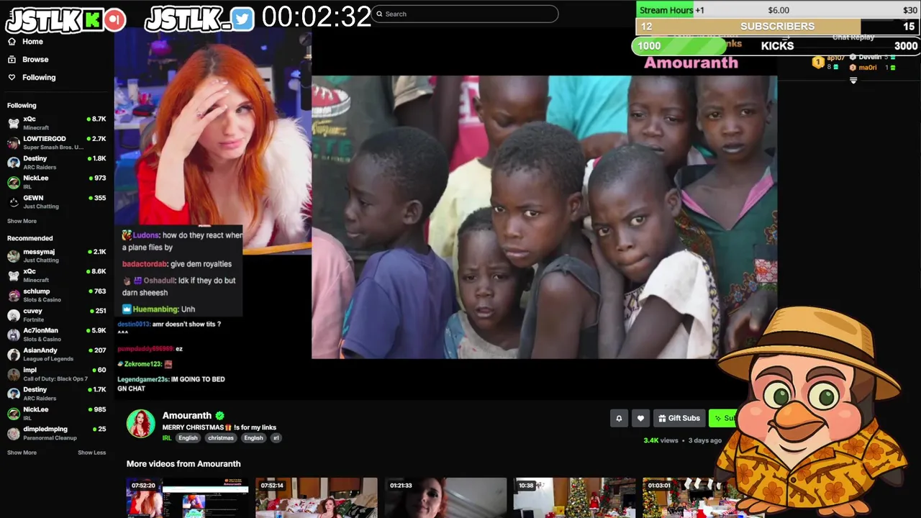This screenshot has height=518, width=921.
Task: Click the 'League of Legends' category text
Action: [48, 359]
